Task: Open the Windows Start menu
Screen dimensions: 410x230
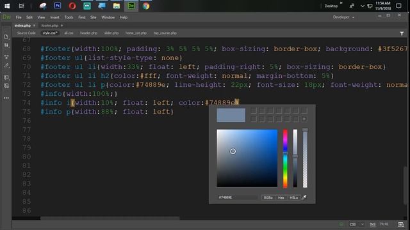Action: point(7,6)
